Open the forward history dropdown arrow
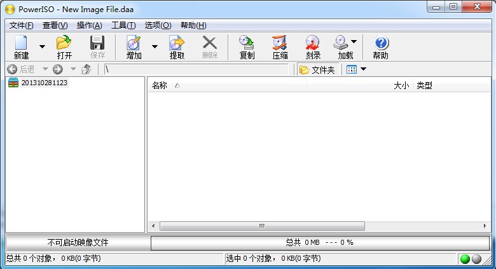496x269 pixels. click(73, 69)
